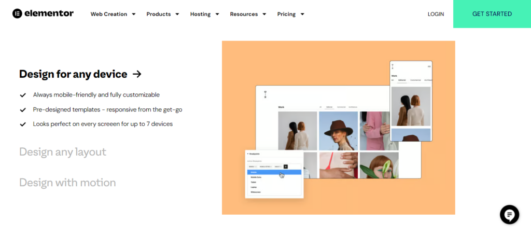Expand the Web Creation dropdown

point(113,14)
